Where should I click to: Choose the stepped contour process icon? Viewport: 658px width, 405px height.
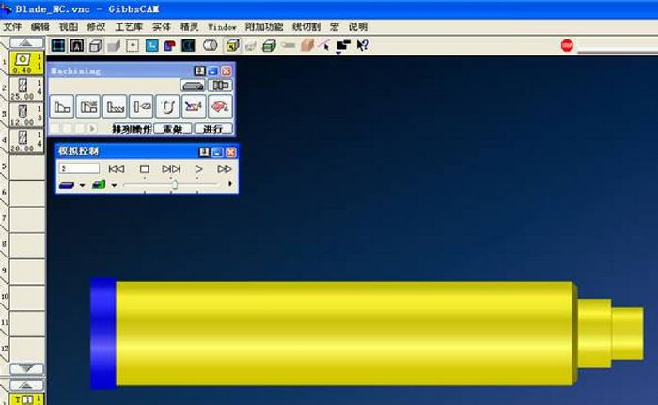(62, 106)
